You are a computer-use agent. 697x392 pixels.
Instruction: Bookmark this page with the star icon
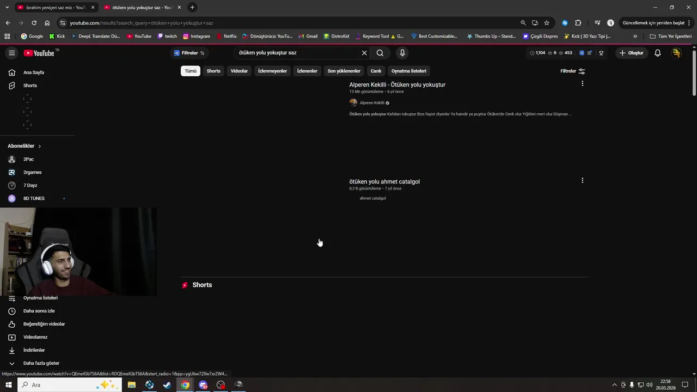[547, 23]
